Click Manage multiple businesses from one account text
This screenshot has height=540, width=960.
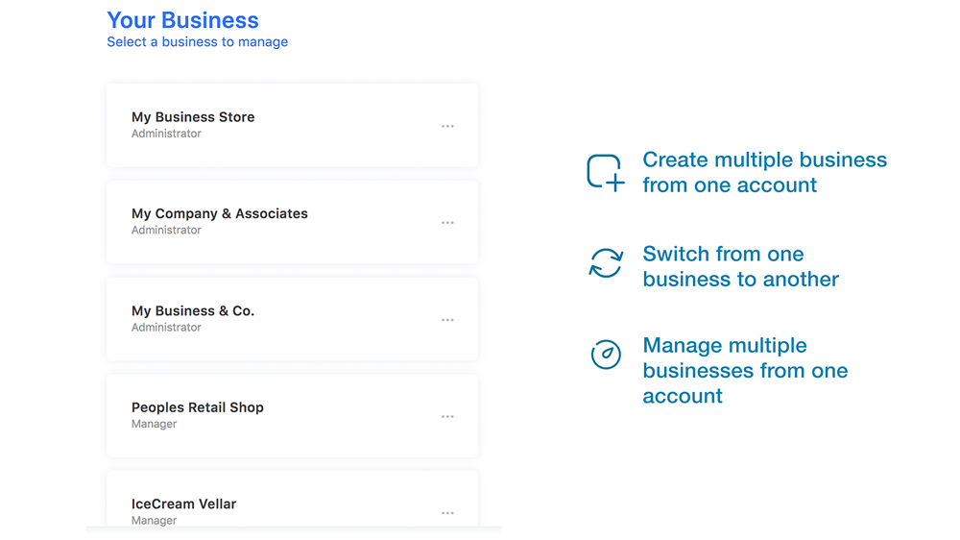[x=745, y=371]
